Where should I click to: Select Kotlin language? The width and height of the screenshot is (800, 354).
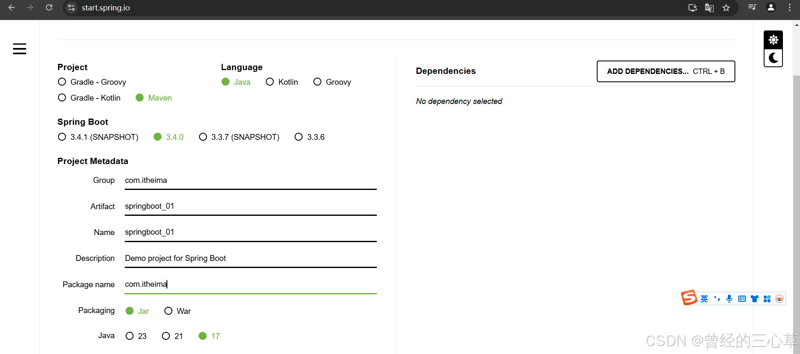[x=282, y=82]
